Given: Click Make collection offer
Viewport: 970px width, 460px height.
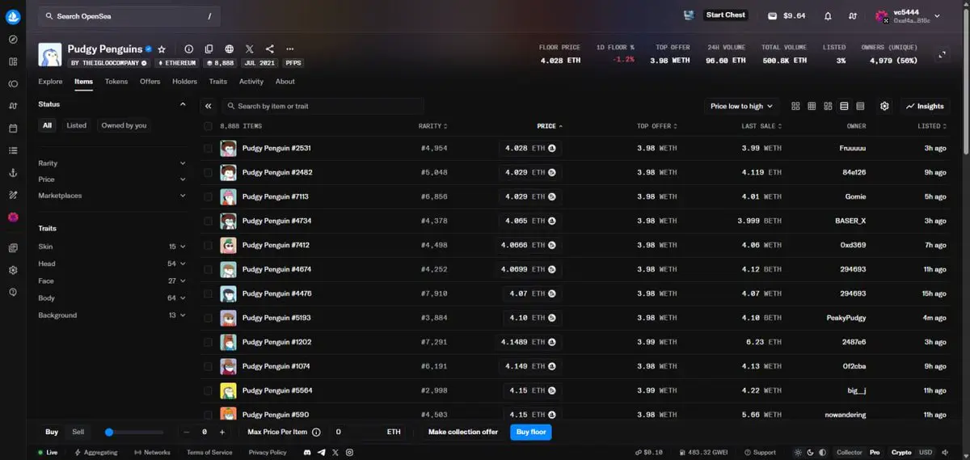Looking at the screenshot, I should [x=463, y=433].
